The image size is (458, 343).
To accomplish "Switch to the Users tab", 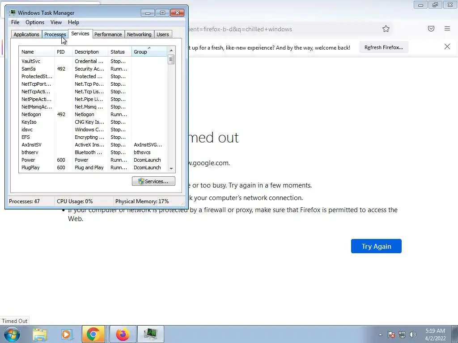I will (x=163, y=34).
